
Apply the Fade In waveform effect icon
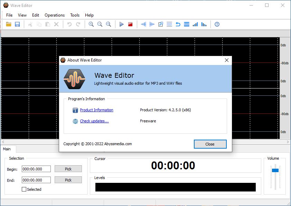(x=143, y=24)
